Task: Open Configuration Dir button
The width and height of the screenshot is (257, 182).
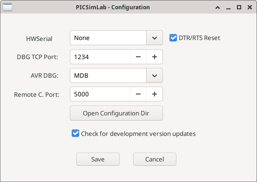Action: pyautogui.click(x=116, y=113)
